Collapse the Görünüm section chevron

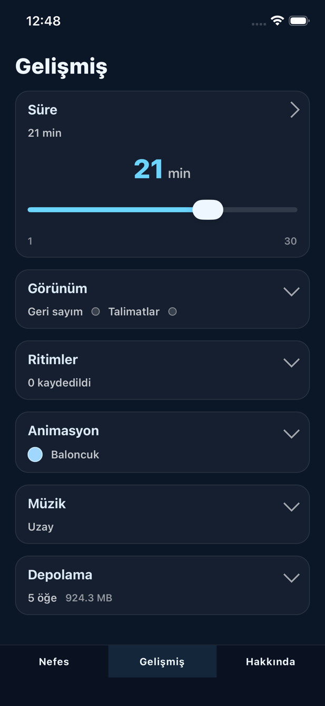coord(291,291)
